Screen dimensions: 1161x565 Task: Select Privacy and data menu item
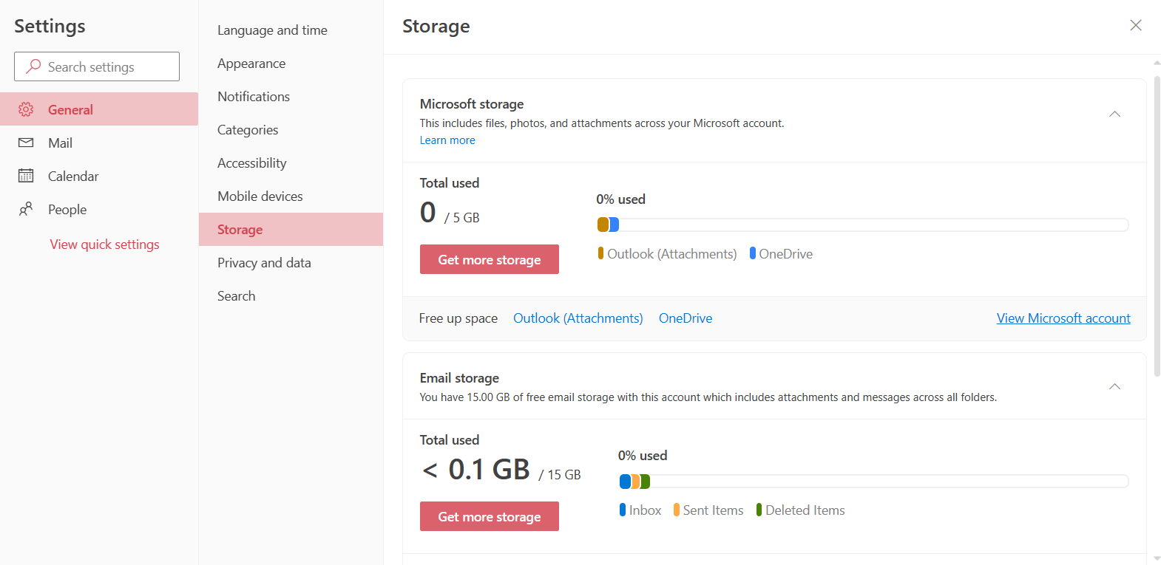coord(264,263)
